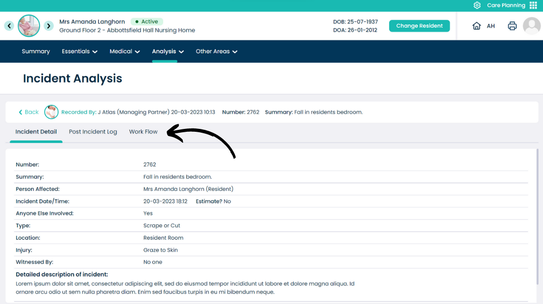Click the AH initials label
The image size is (543, 304).
[x=491, y=26]
